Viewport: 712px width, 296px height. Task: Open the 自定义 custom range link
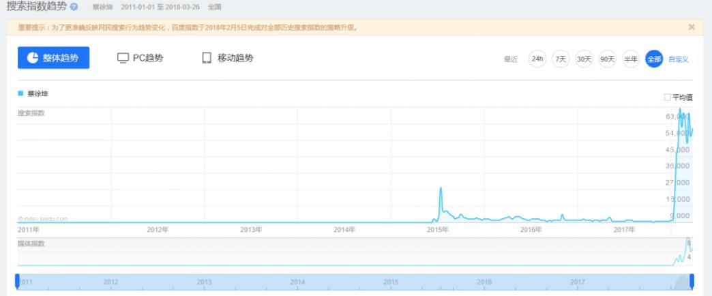pyautogui.click(x=679, y=59)
